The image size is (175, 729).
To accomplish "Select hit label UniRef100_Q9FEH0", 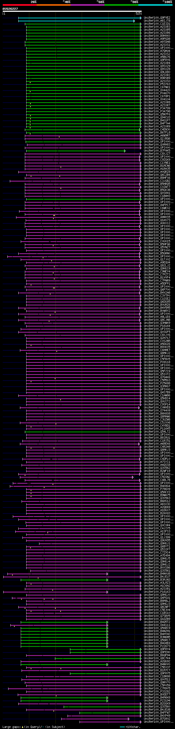I will coord(157,652).
